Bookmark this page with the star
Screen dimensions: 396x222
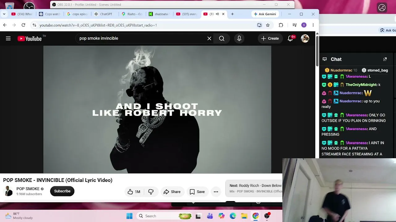coord(268,25)
